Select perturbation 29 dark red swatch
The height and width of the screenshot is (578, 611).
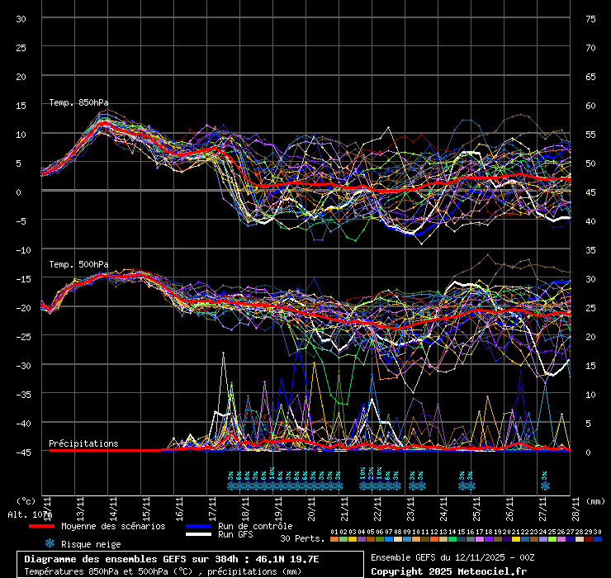tap(589, 539)
